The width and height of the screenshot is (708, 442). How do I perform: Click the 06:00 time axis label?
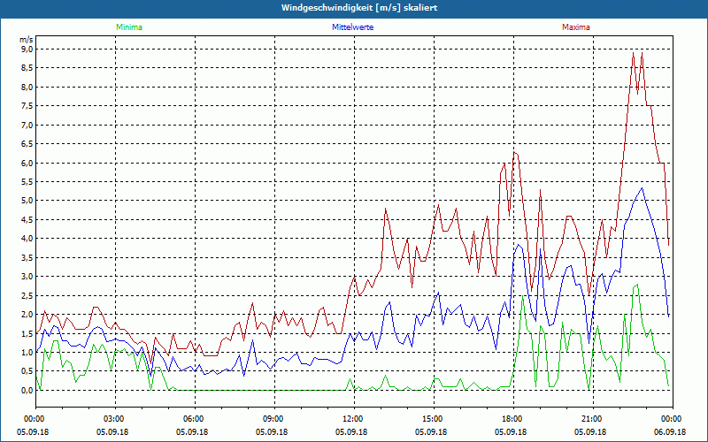pos(195,419)
